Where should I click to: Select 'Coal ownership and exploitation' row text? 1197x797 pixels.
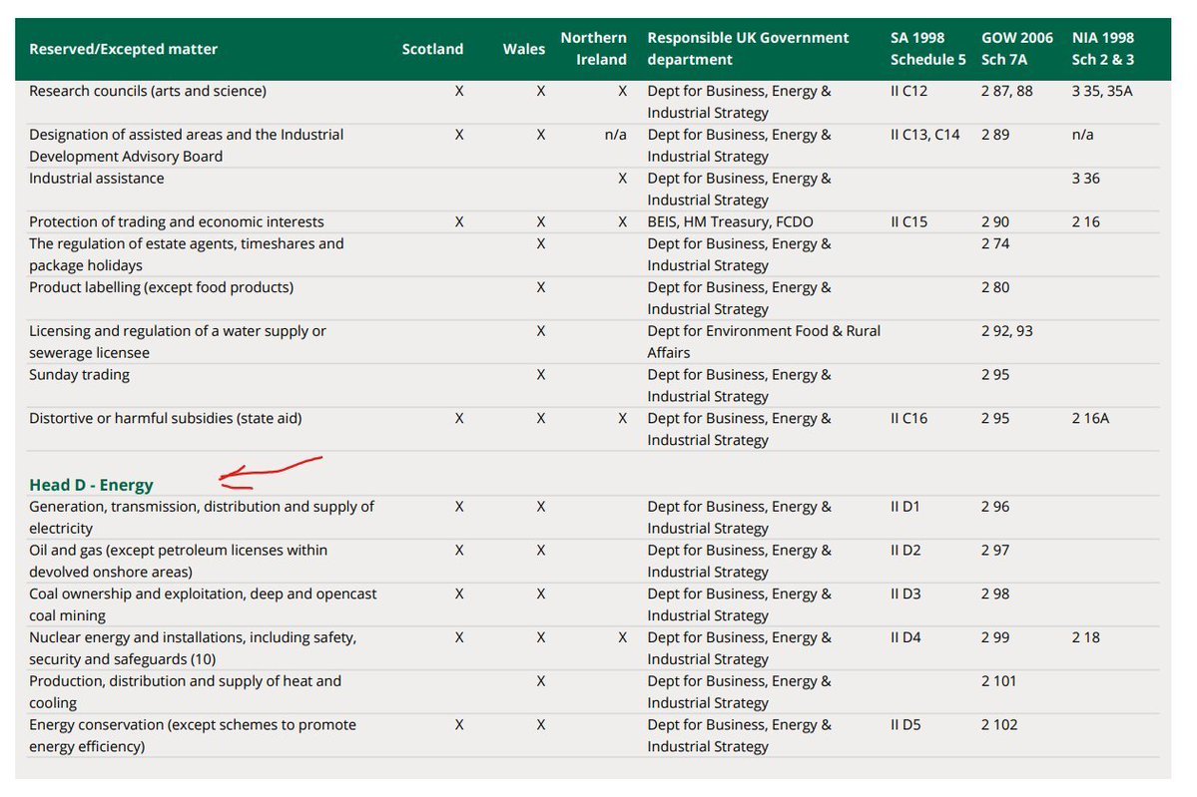tap(203, 604)
